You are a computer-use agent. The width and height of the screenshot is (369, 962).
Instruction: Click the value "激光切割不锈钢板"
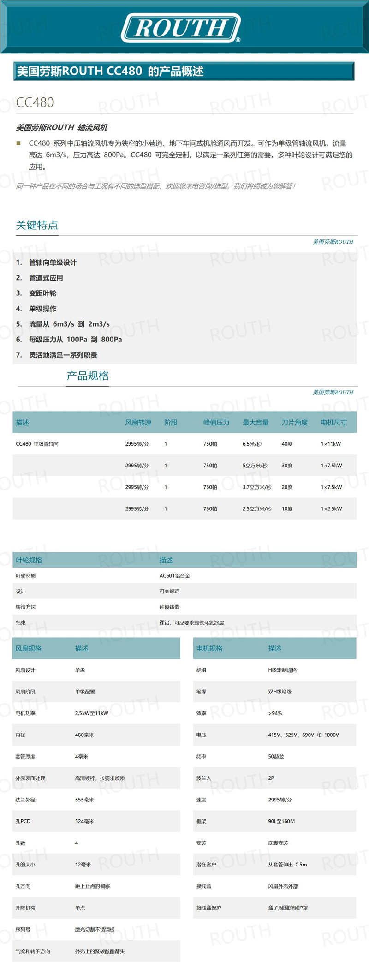pos(95,930)
